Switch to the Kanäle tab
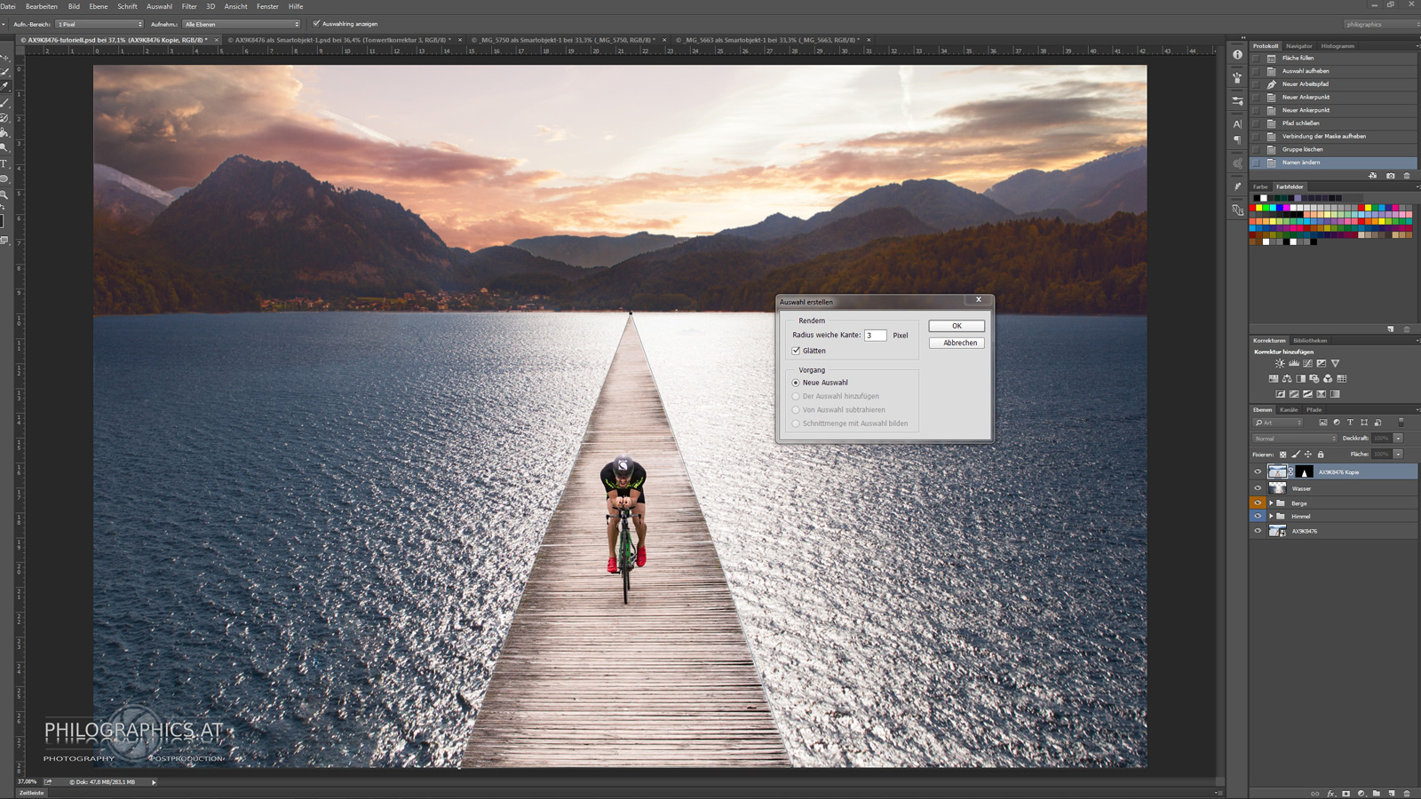 [x=1288, y=410]
